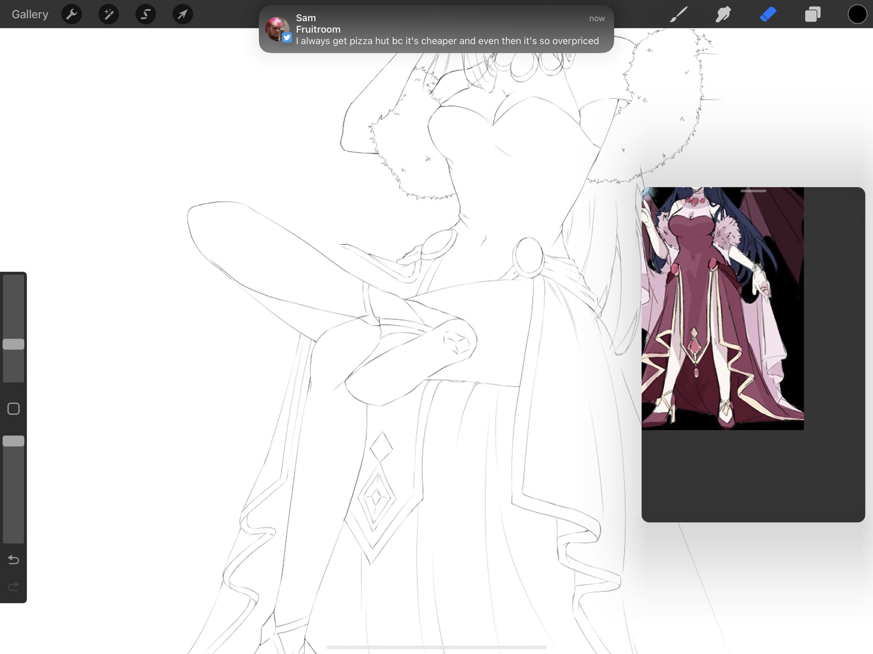Click the brush size slider handle

(x=14, y=344)
